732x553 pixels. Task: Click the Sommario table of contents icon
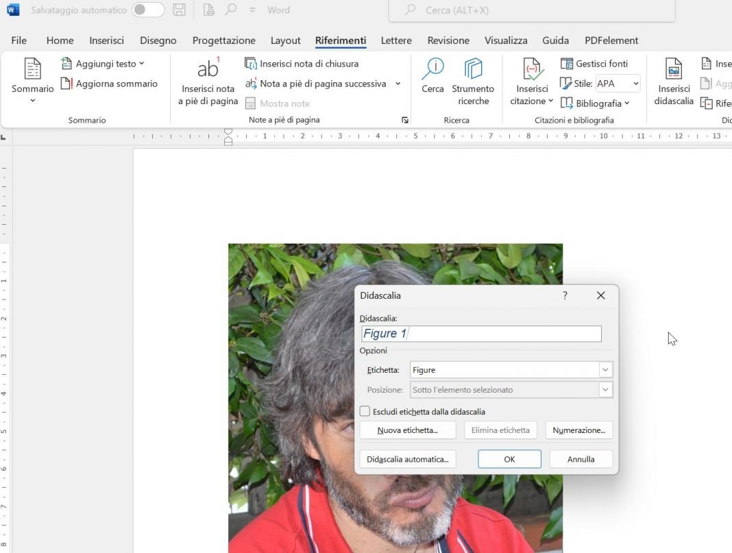click(32, 71)
